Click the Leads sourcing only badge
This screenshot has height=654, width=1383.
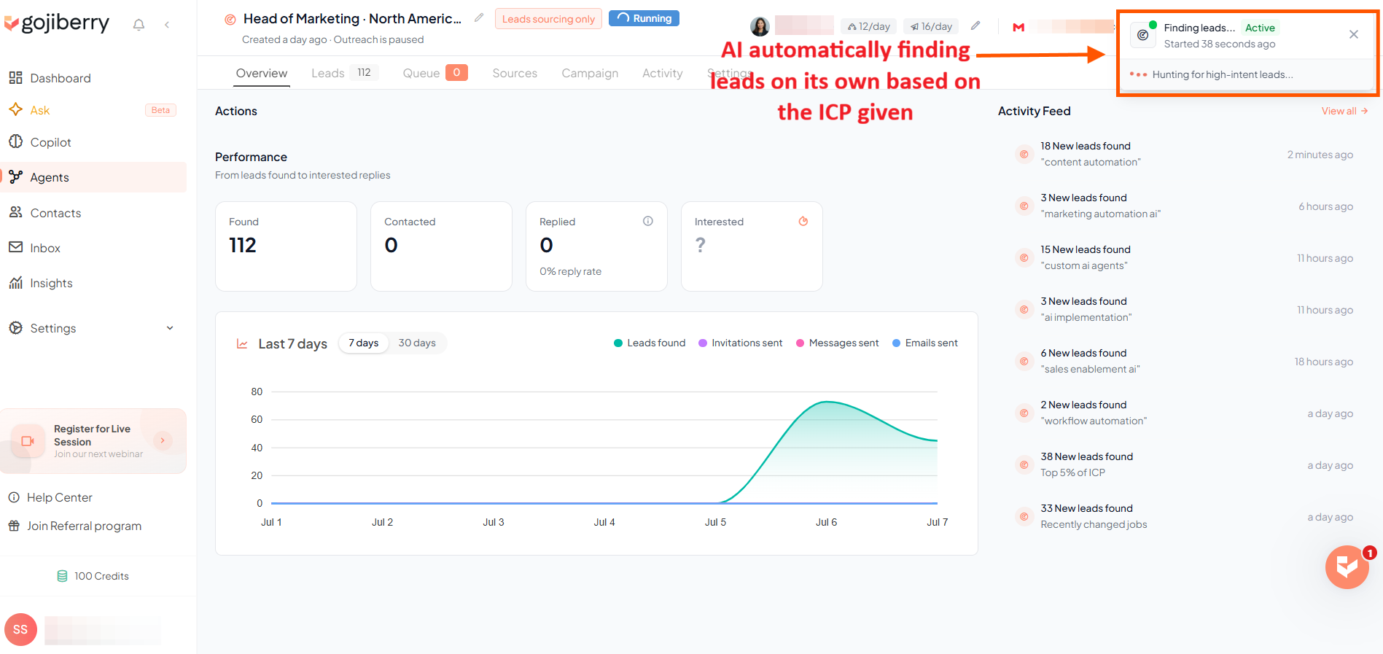pyautogui.click(x=548, y=19)
